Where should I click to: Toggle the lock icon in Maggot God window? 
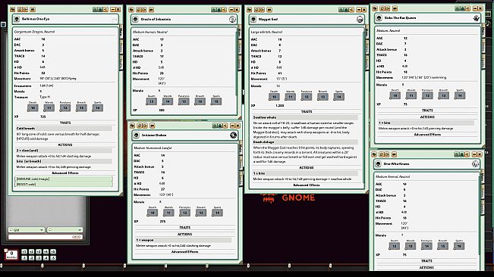(346, 10)
